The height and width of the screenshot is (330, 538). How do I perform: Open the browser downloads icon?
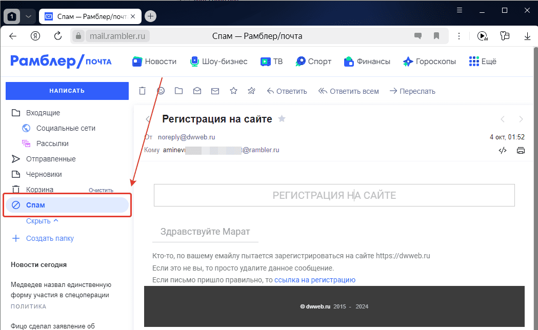tap(527, 36)
